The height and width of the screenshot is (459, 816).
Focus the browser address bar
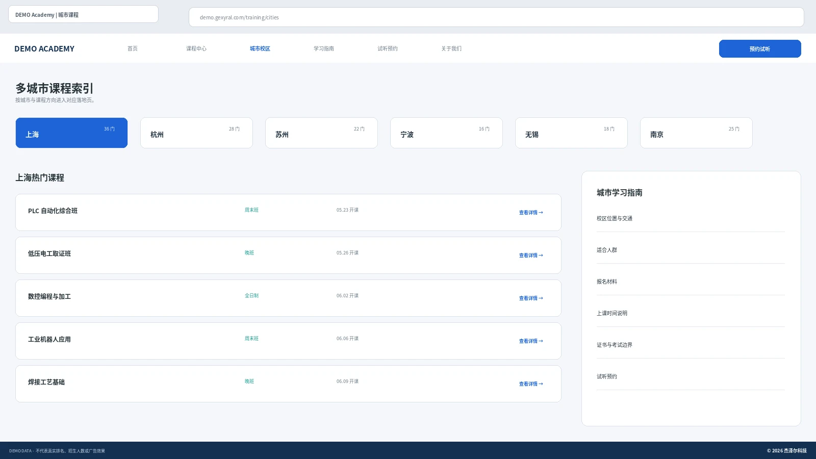pos(496,17)
